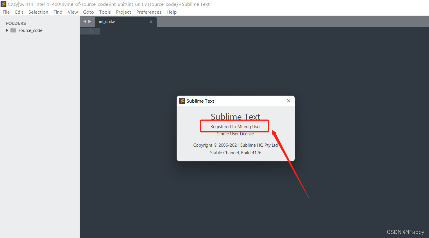Open the View menu
Viewport: 429px width, 238px height.
73,12
